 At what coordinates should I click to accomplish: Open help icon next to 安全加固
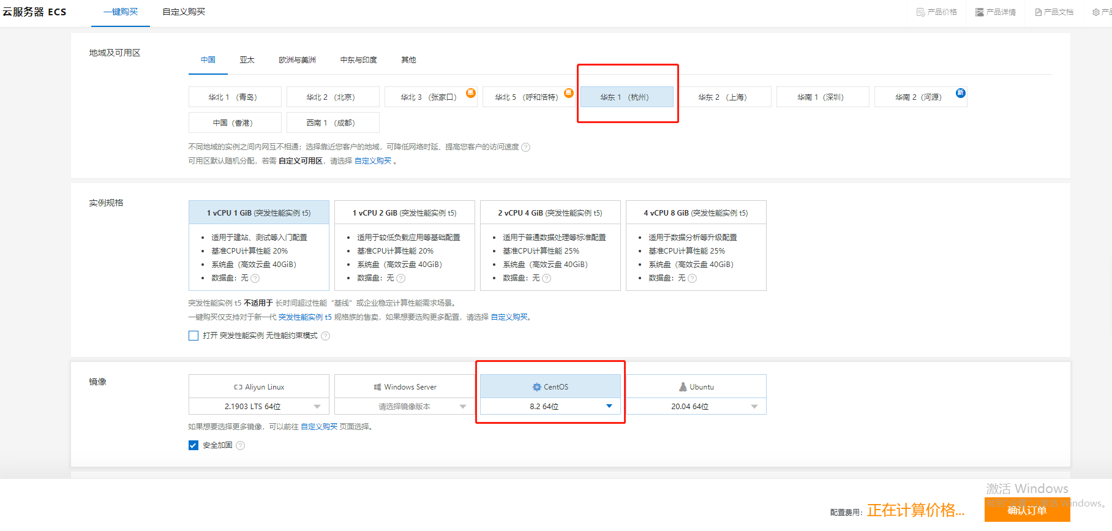241,445
